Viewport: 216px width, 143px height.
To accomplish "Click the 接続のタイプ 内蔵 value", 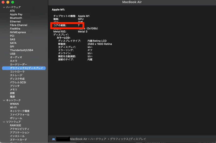I will pos(90,60).
